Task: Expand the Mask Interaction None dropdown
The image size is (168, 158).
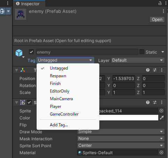Action: (x=121, y=139)
